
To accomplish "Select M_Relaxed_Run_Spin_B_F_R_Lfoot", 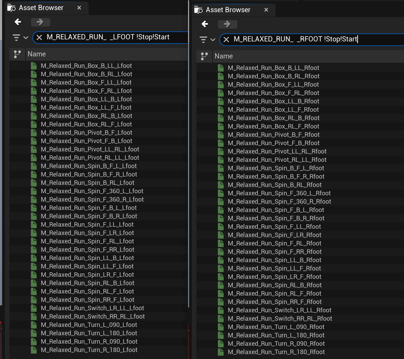I will click(x=89, y=174).
